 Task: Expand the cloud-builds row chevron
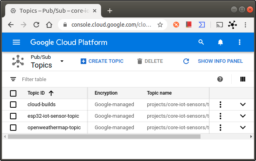(x=243, y=105)
